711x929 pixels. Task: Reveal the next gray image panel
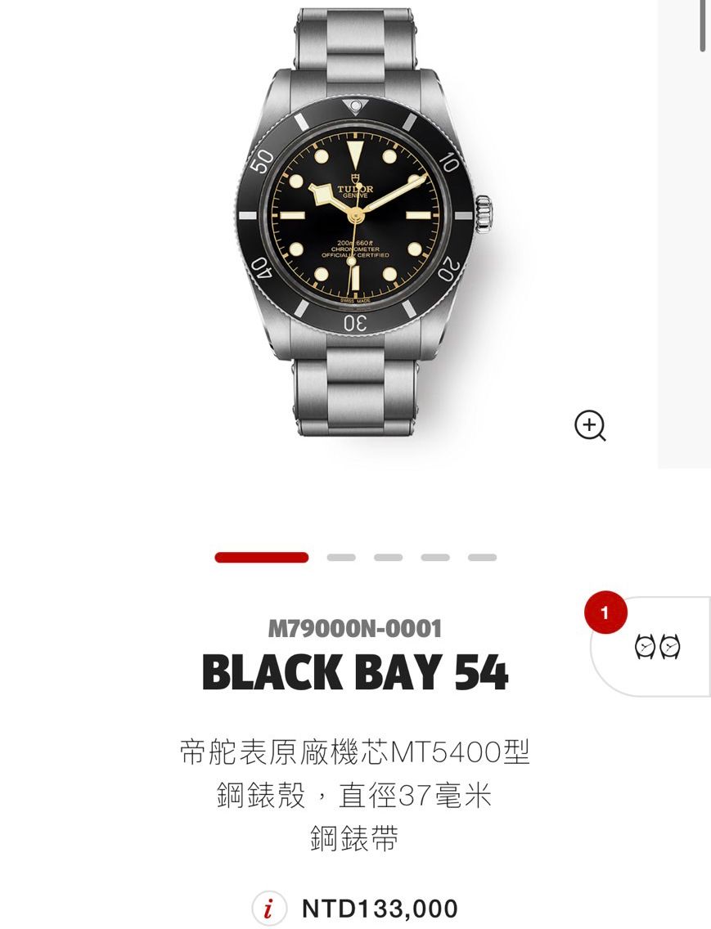tap(684, 234)
